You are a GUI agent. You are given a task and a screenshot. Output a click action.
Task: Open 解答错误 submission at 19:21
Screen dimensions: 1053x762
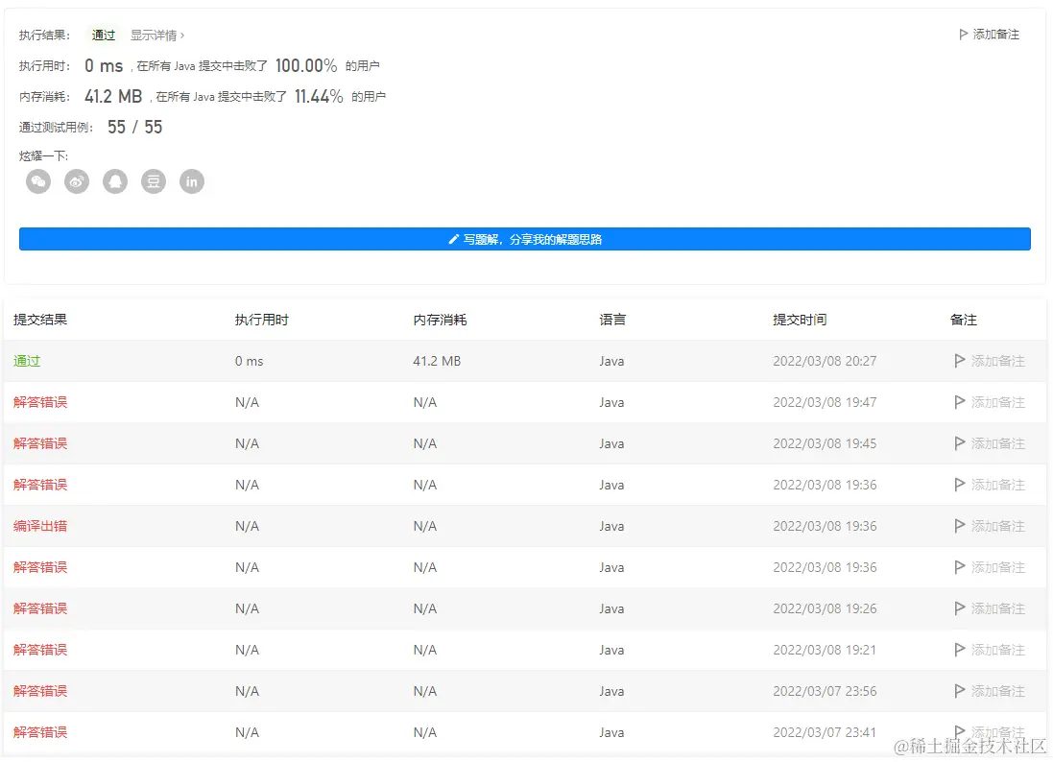click(40, 650)
